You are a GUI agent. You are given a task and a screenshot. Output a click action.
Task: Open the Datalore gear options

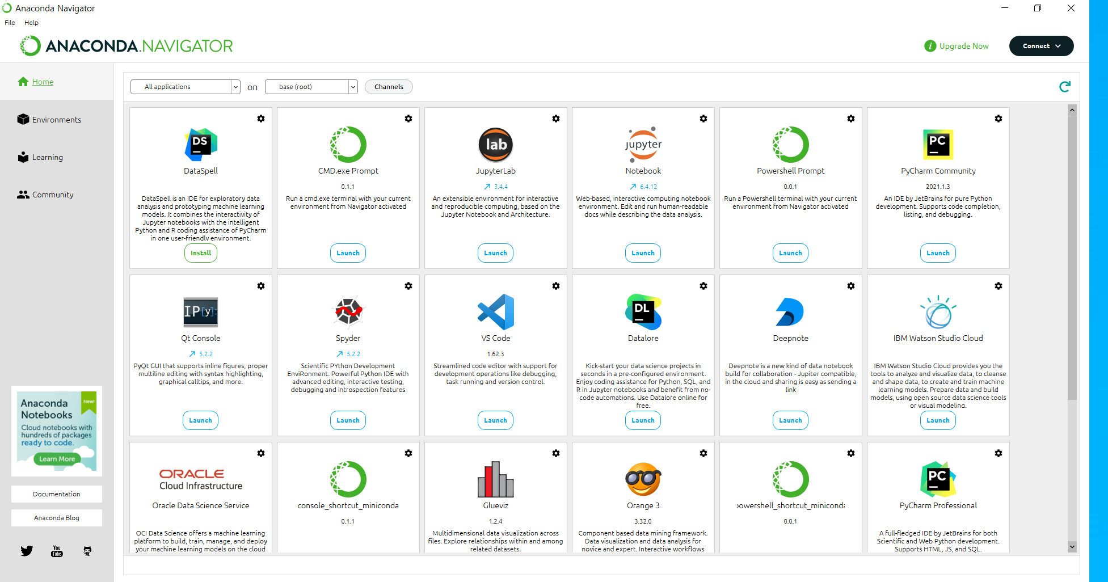[703, 286]
